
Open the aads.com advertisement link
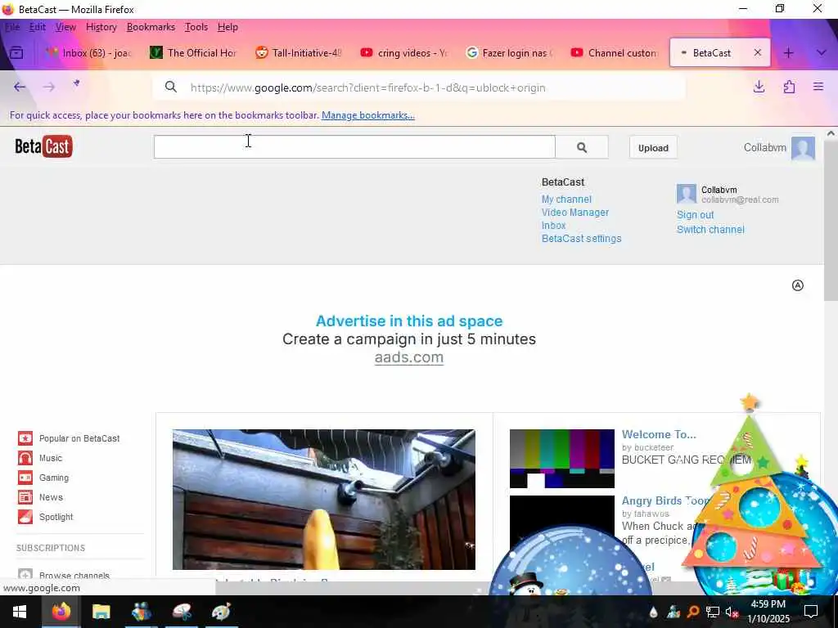pos(409,357)
